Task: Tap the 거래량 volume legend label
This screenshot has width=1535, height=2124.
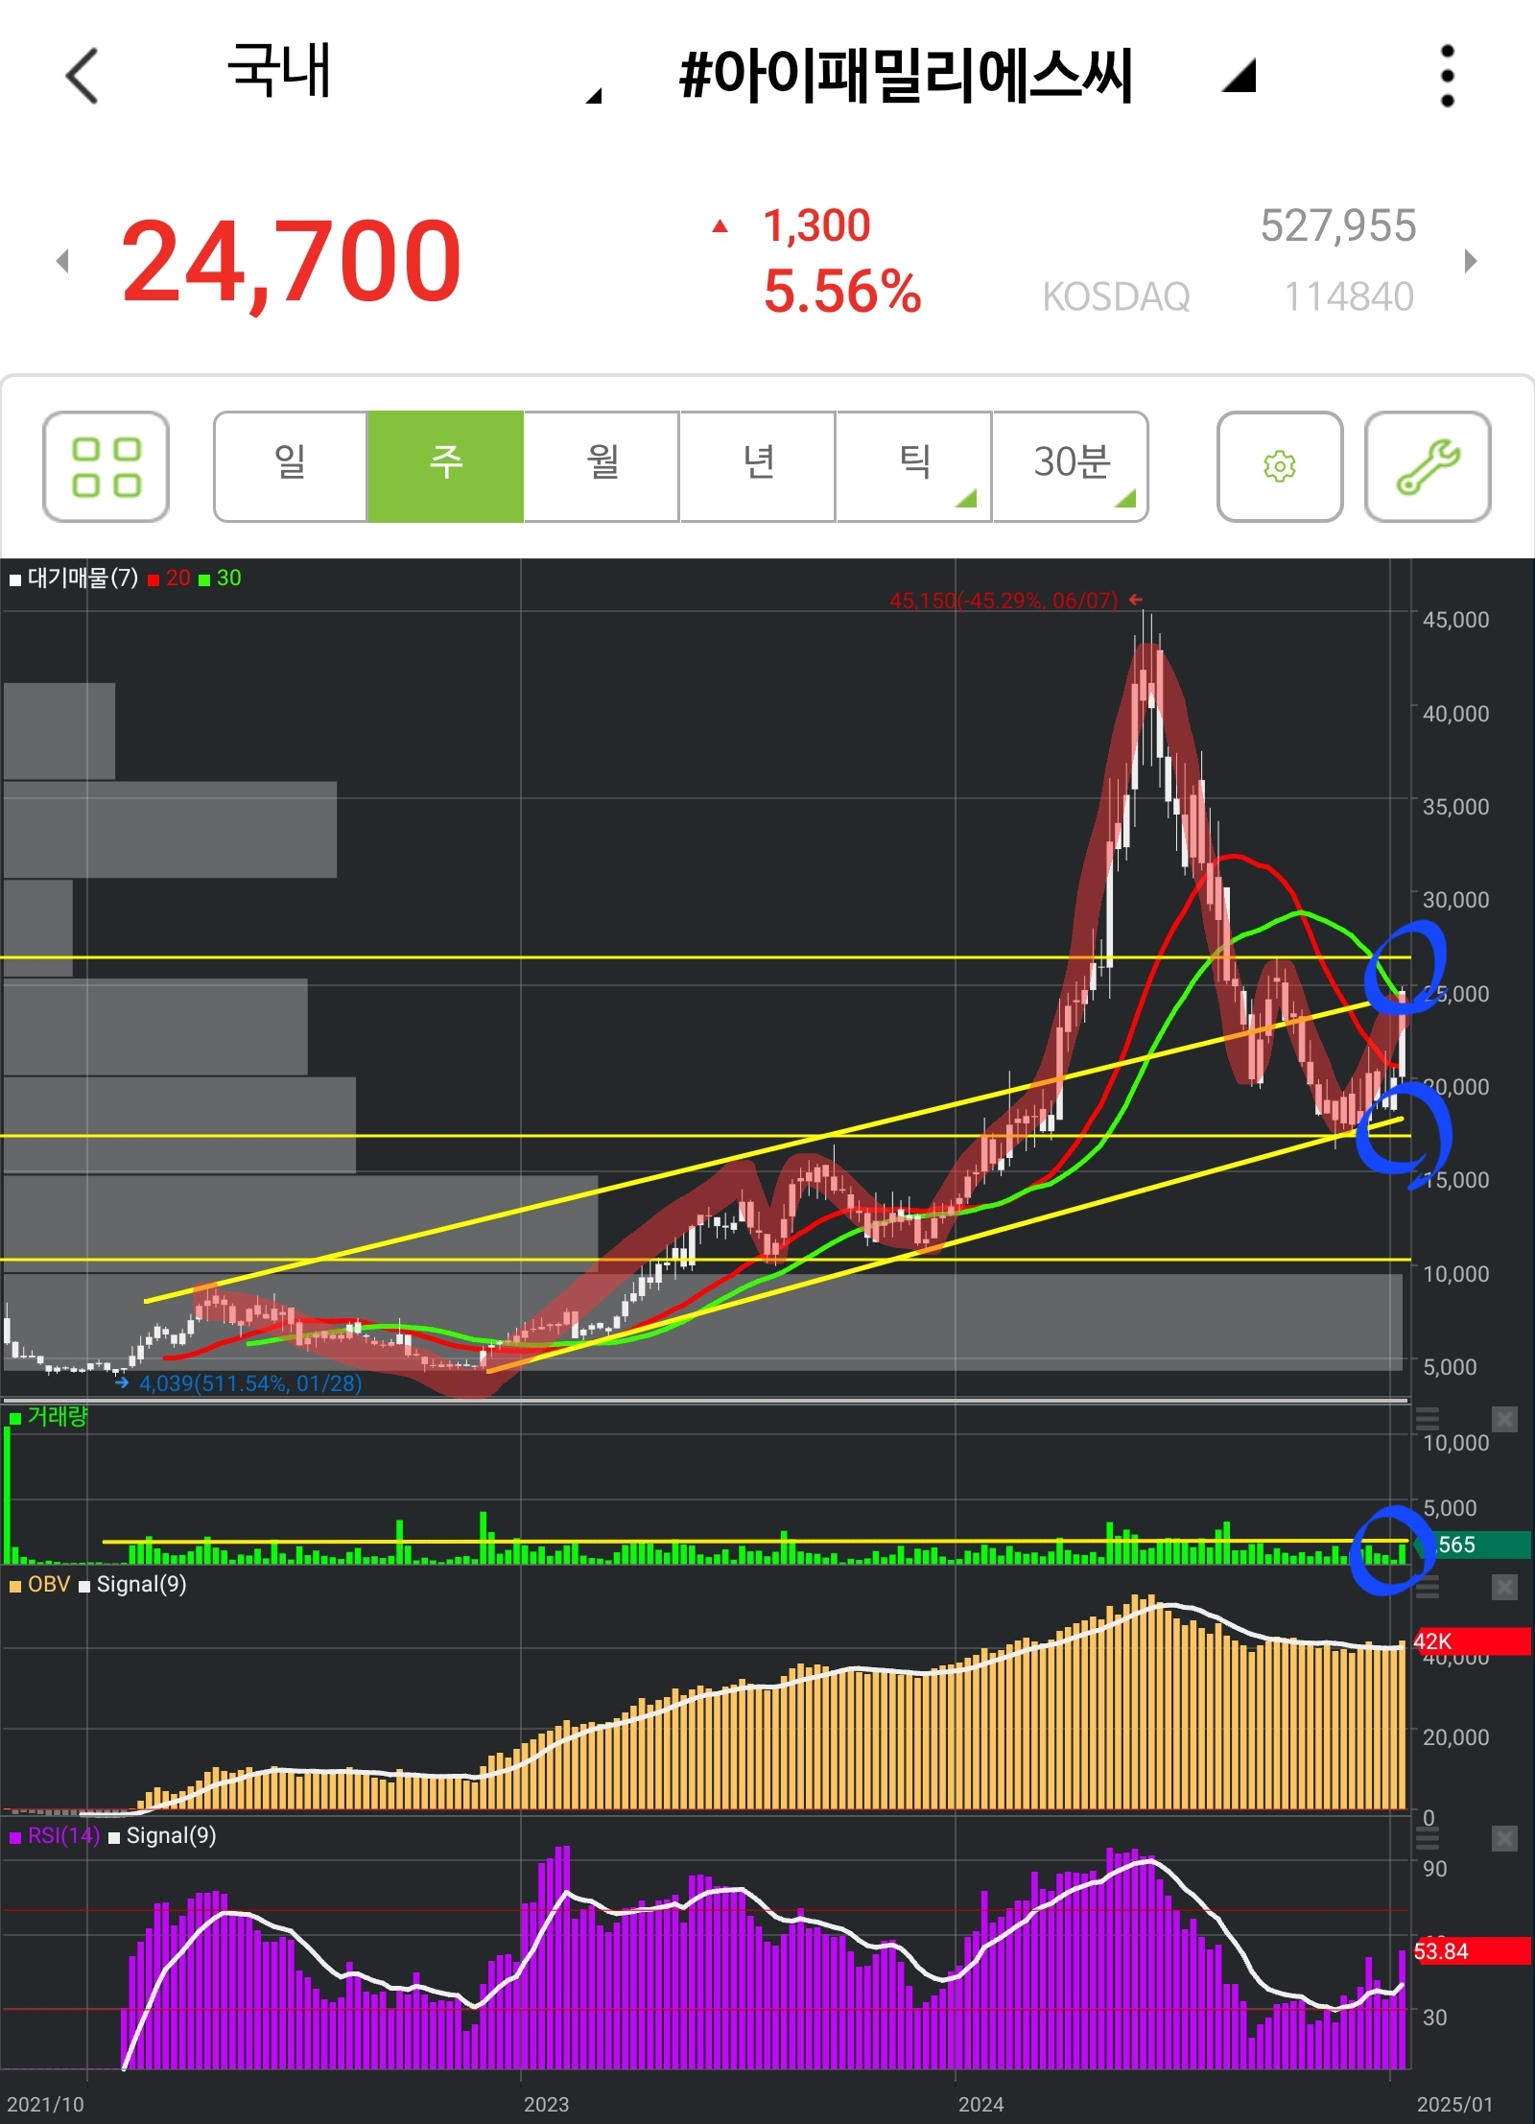Action: [48, 1417]
